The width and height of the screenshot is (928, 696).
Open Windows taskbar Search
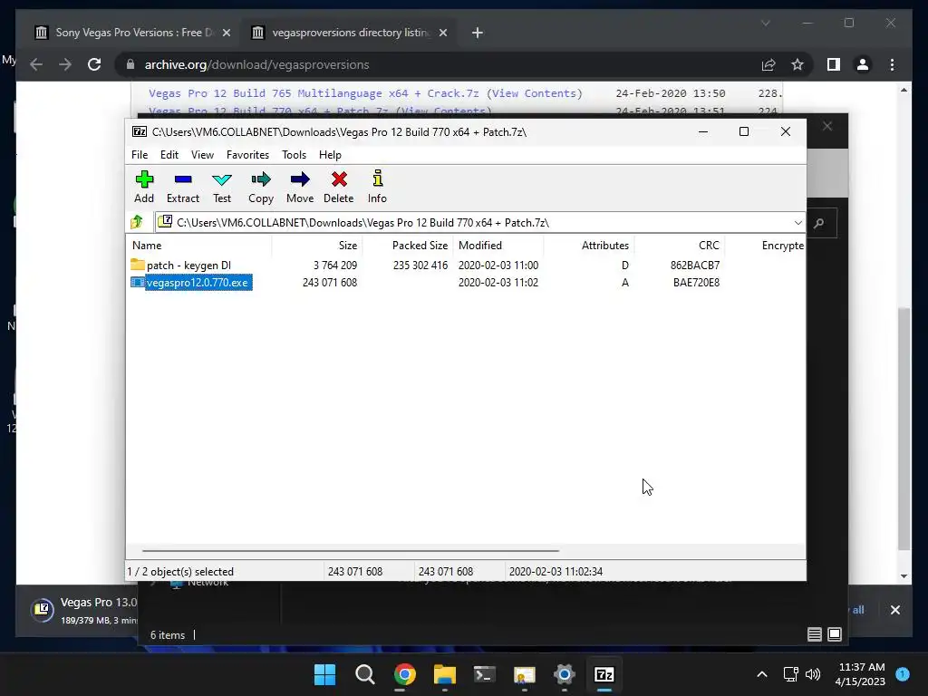(364, 674)
